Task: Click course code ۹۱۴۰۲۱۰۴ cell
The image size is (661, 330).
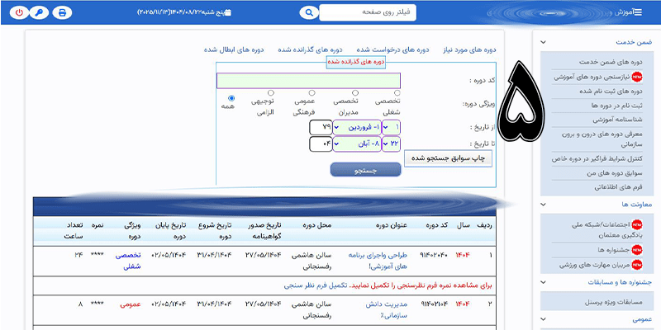Action: coord(434,304)
